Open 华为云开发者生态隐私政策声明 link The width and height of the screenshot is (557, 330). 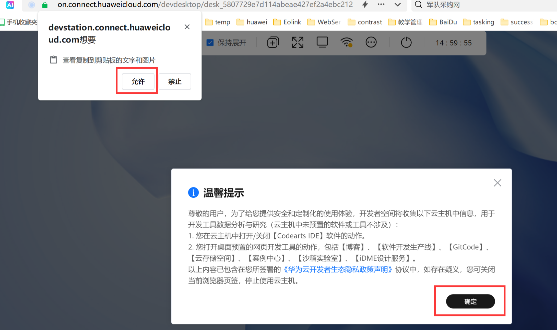[x=338, y=269]
